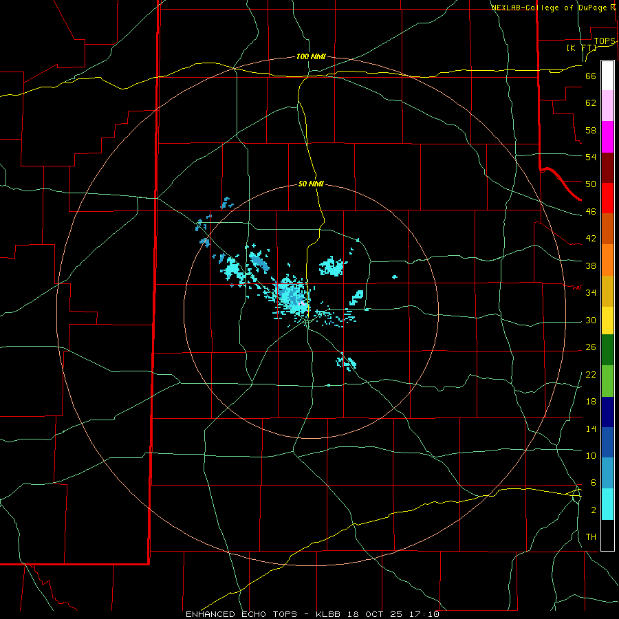The image size is (619, 619).
Task: Click the 2 legend scale value
Action: (593, 510)
